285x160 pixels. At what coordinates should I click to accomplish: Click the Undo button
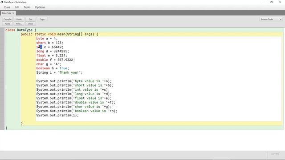point(19,19)
